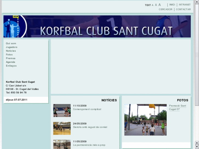Click the date 24/05/2009
Screen dimensions: 199x149
[80, 124]
